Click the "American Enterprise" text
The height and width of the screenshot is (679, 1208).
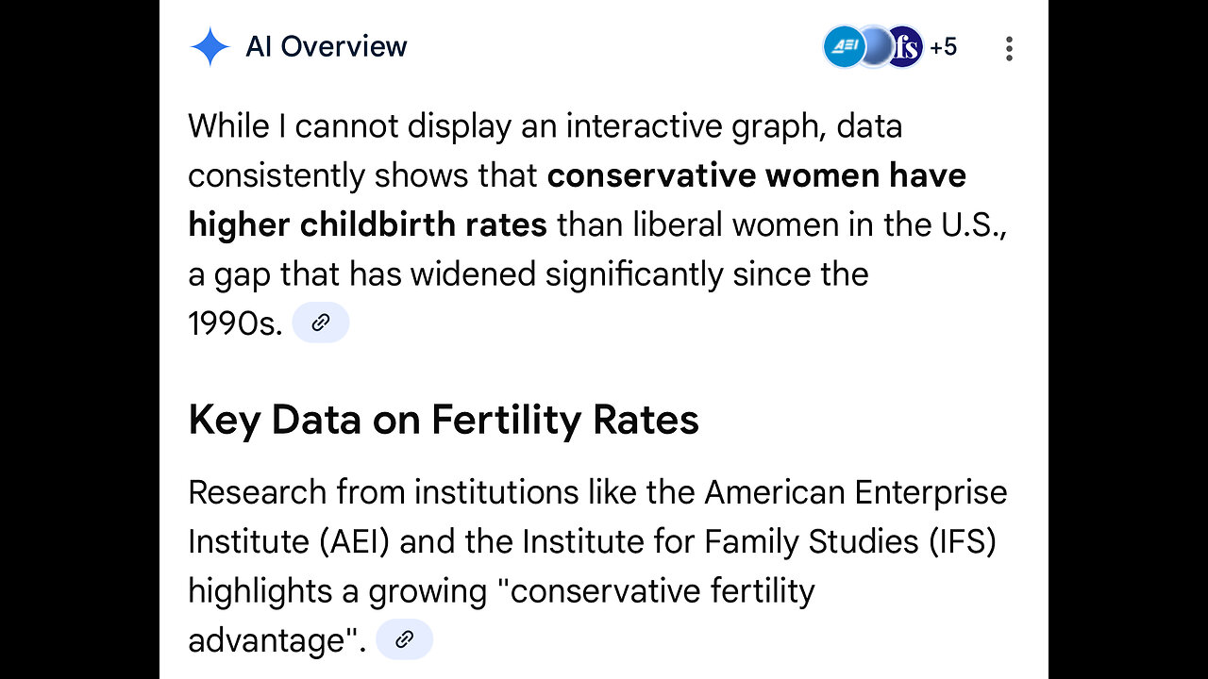coord(855,492)
